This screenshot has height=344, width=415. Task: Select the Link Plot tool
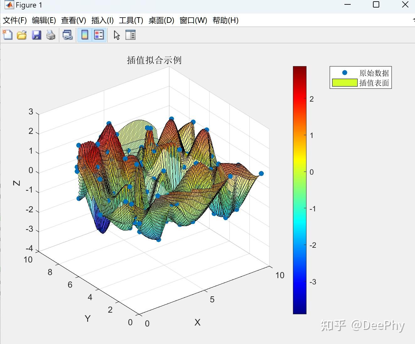tap(67, 35)
